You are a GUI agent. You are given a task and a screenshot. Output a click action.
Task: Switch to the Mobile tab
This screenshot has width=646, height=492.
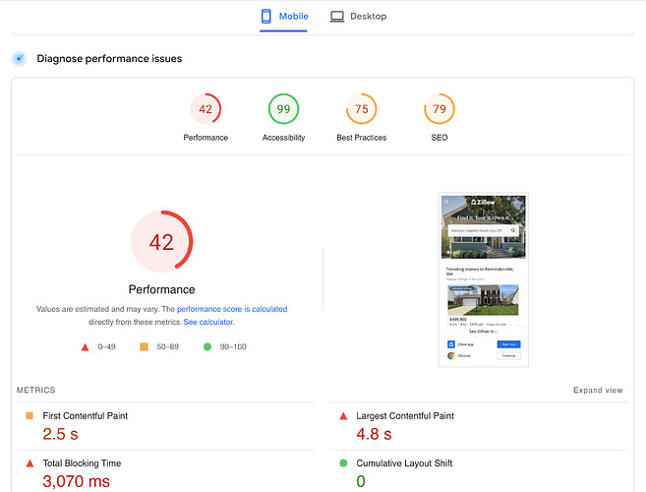point(284,17)
